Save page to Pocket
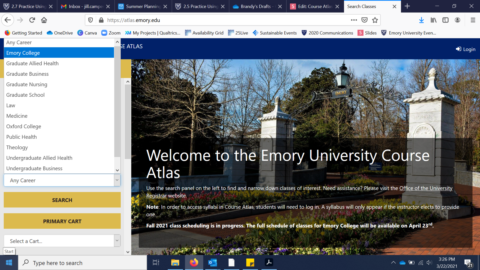Screen dimensions: 480x270 click(x=364, y=20)
